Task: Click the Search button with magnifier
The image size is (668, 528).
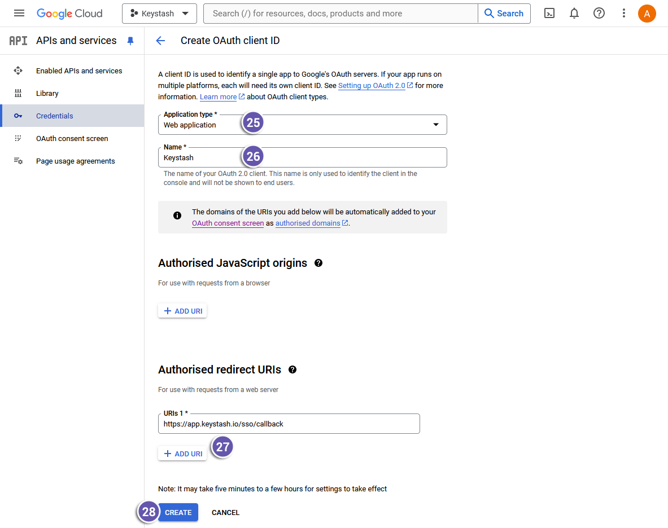Action: 504,14
